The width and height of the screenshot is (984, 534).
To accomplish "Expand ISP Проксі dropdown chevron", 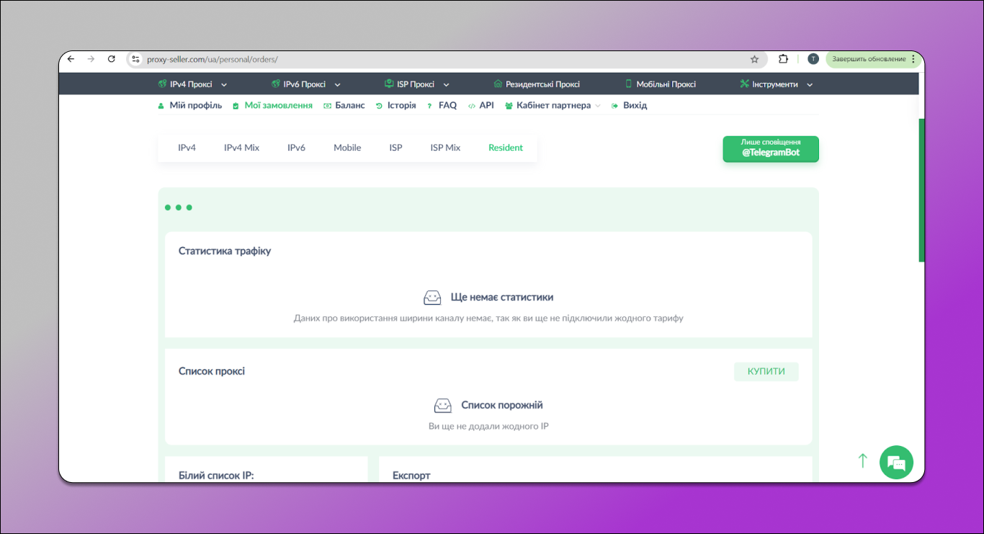I will tap(447, 85).
